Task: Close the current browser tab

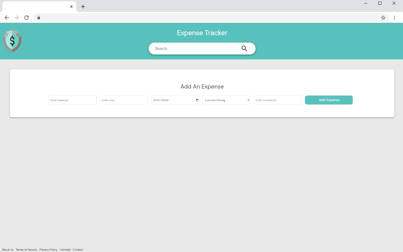Action: 71,7
